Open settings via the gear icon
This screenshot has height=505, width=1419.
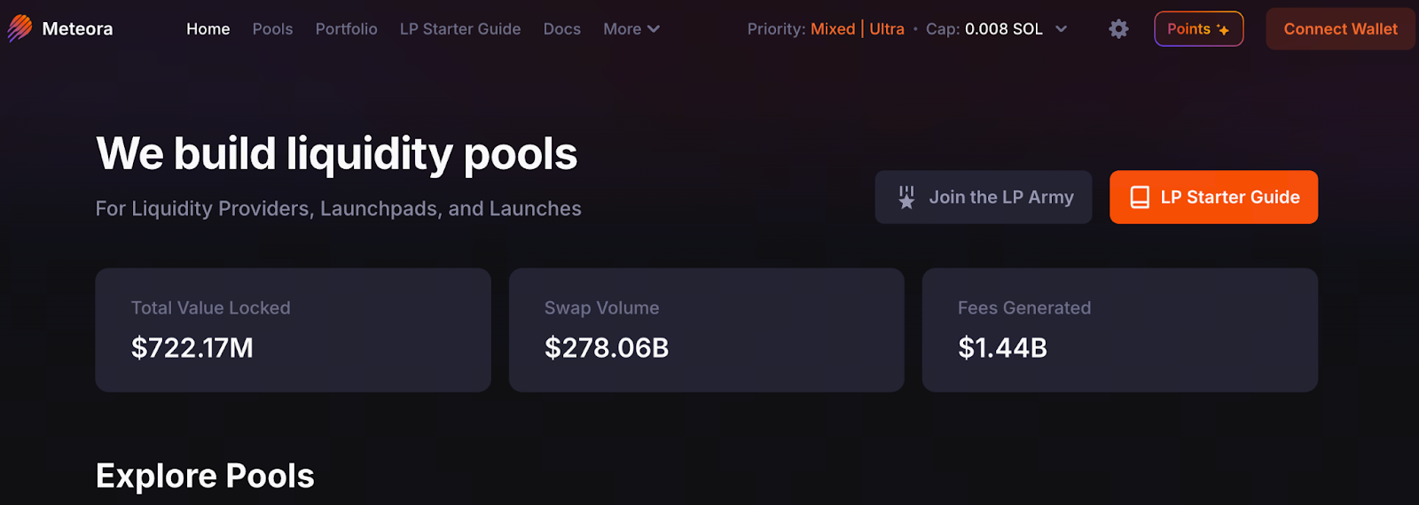pos(1118,29)
